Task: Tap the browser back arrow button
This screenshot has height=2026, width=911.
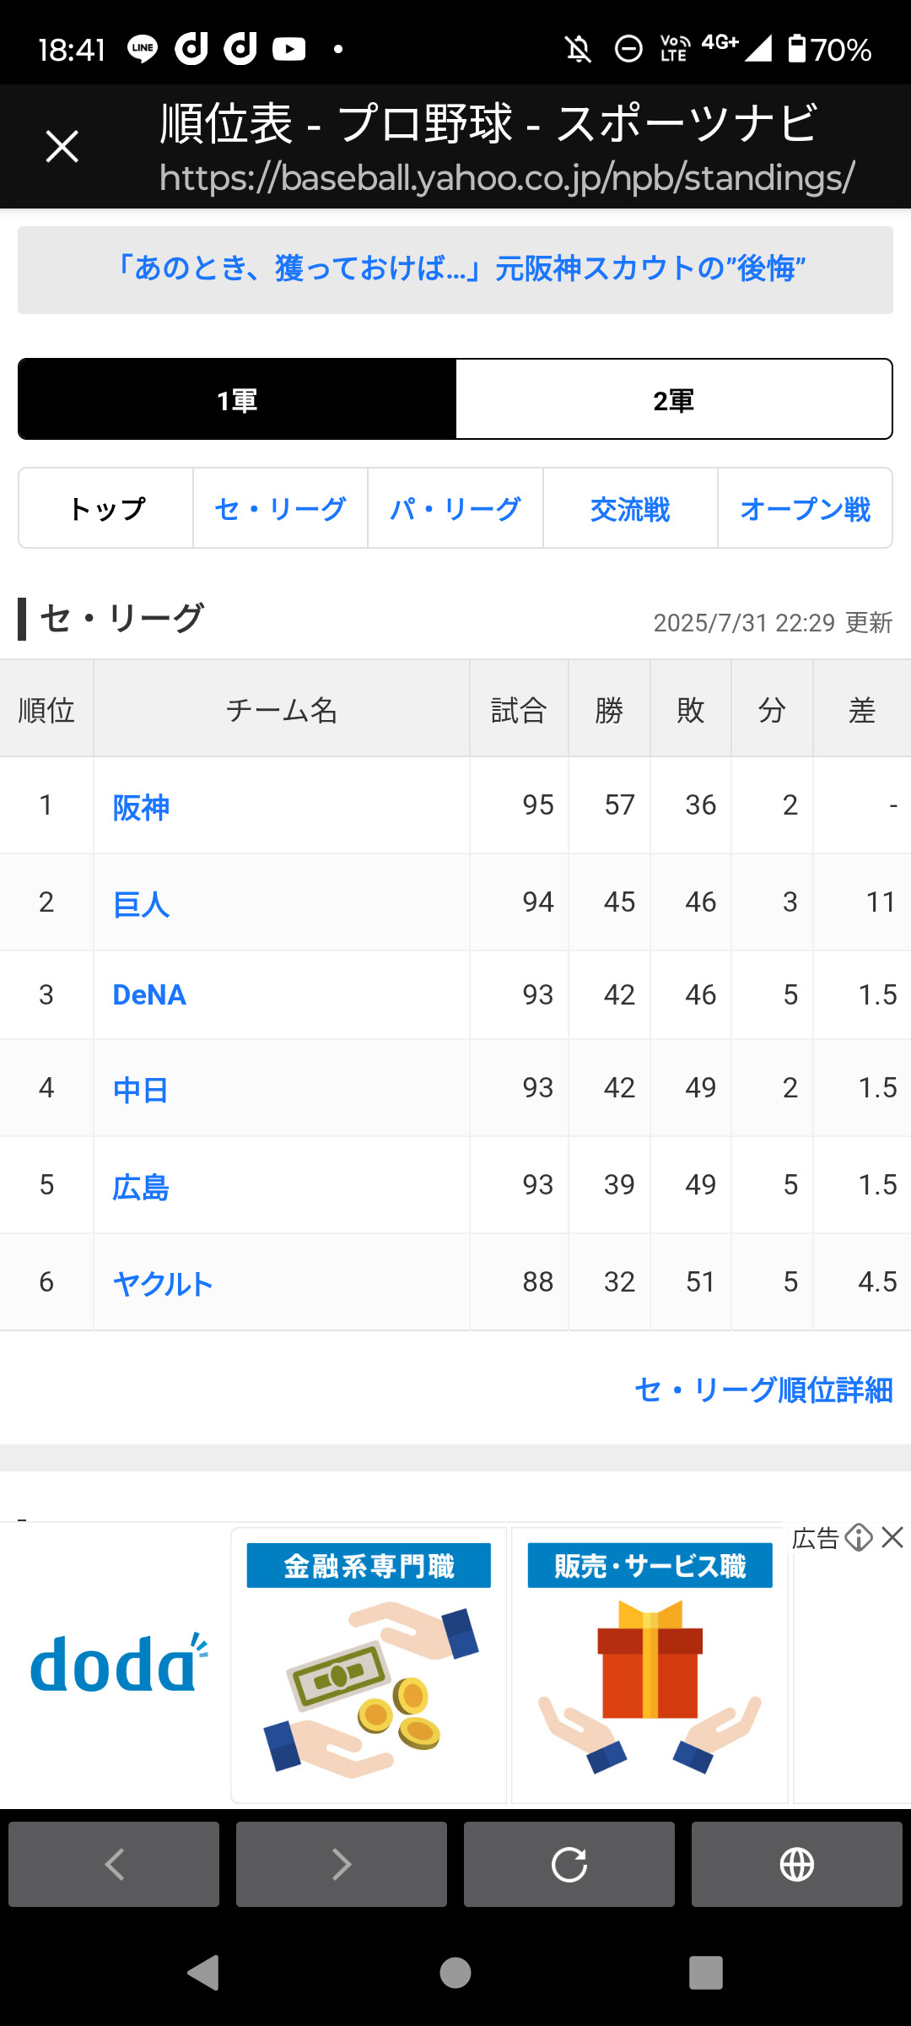Action: click(x=114, y=1864)
